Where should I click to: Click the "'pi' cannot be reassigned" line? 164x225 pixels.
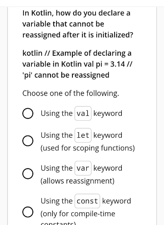66,75
